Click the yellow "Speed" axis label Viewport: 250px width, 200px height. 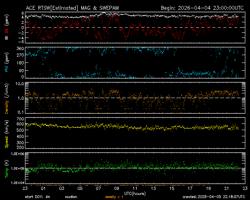7,142
